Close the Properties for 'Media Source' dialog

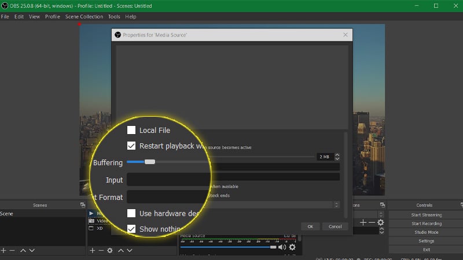(x=346, y=35)
